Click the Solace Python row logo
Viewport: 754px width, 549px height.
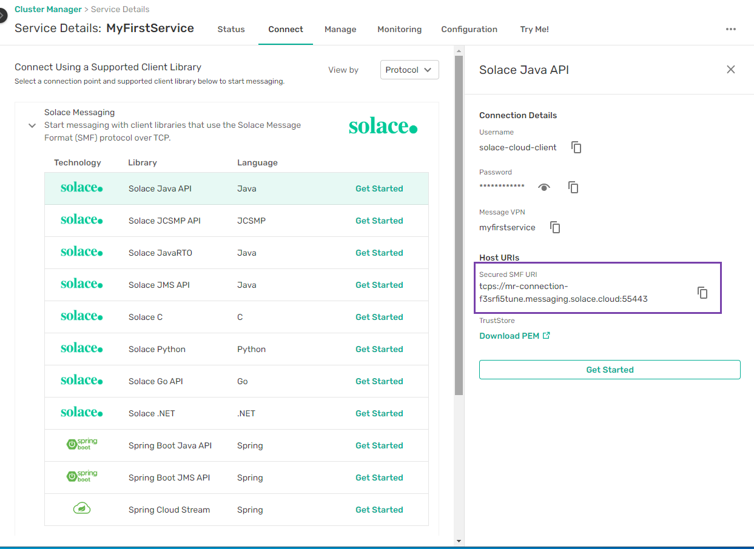[x=82, y=349]
